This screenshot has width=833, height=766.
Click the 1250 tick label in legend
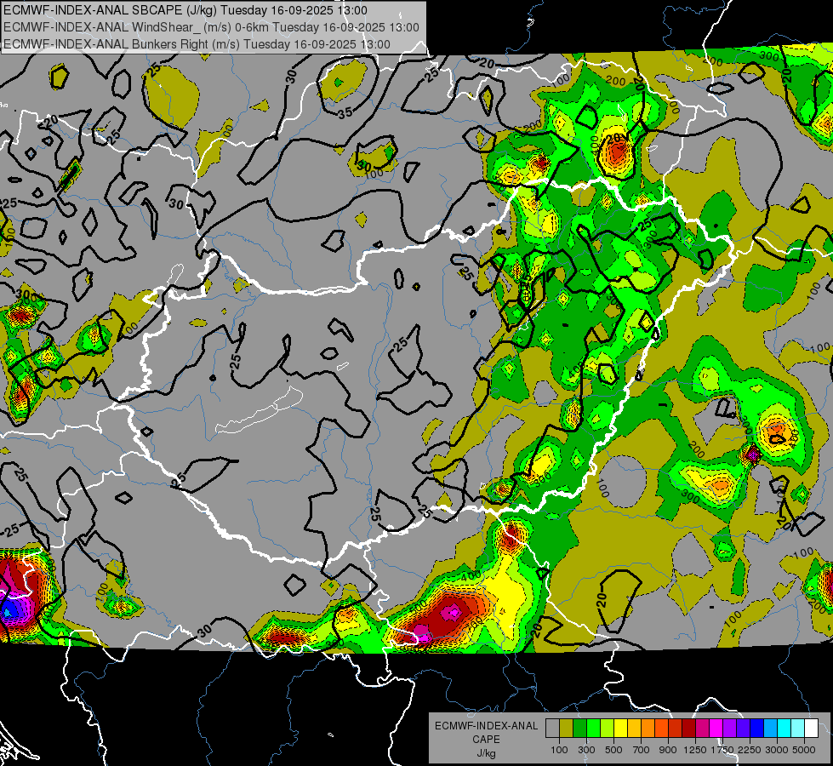pyautogui.click(x=695, y=750)
